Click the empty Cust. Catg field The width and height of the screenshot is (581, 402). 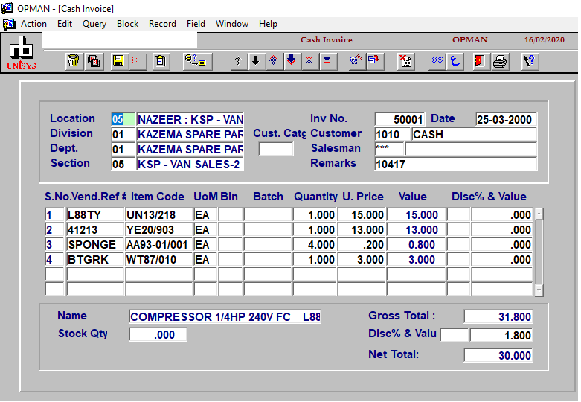[276, 149]
